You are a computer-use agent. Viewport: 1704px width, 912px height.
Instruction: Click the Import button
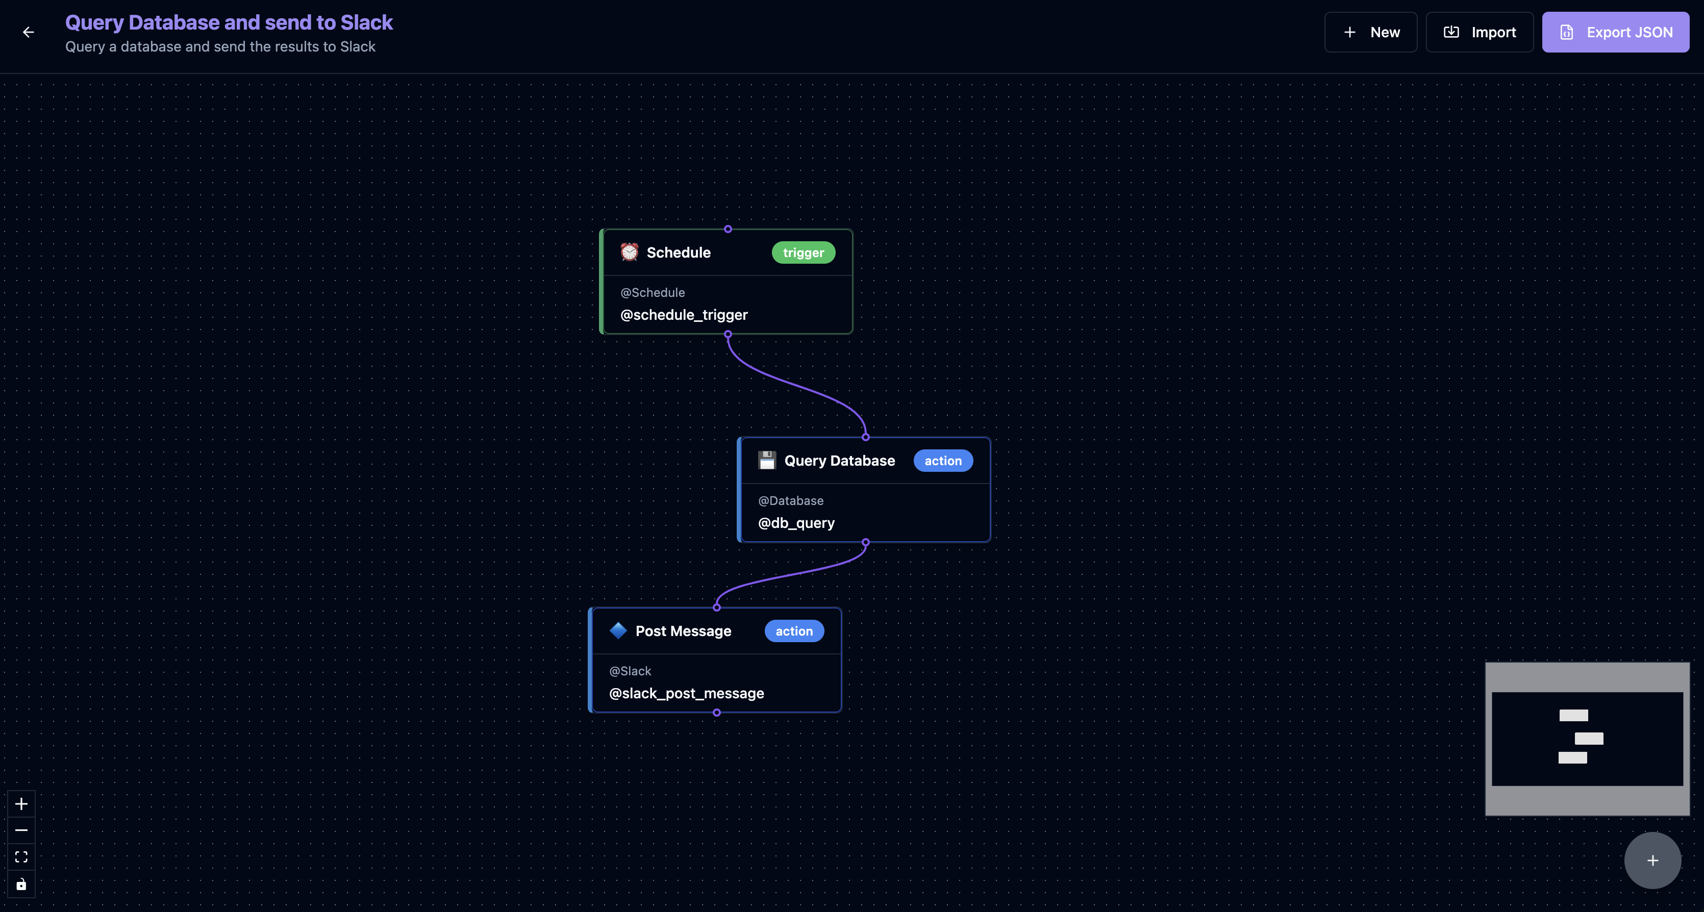coord(1479,33)
